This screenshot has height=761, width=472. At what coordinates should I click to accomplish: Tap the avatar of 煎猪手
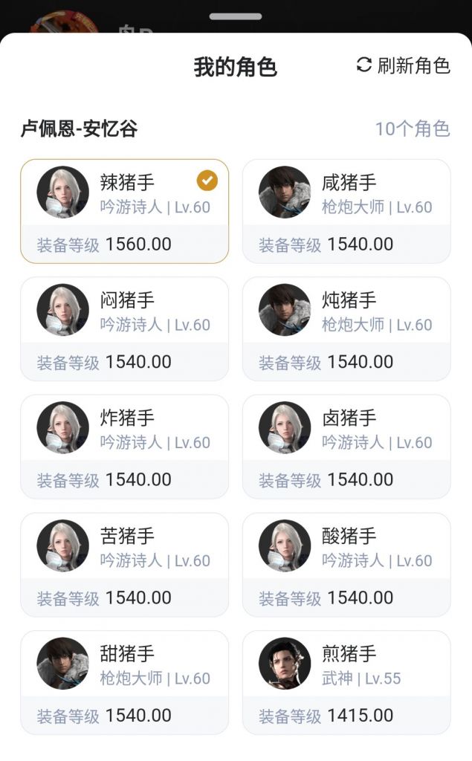point(285,663)
